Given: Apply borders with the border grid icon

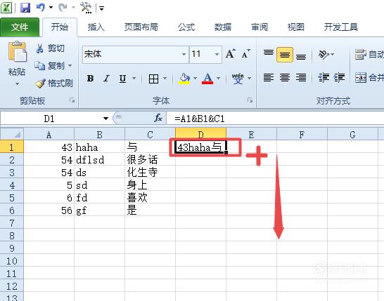Looking at the screenshot, I should click(153, 79).
